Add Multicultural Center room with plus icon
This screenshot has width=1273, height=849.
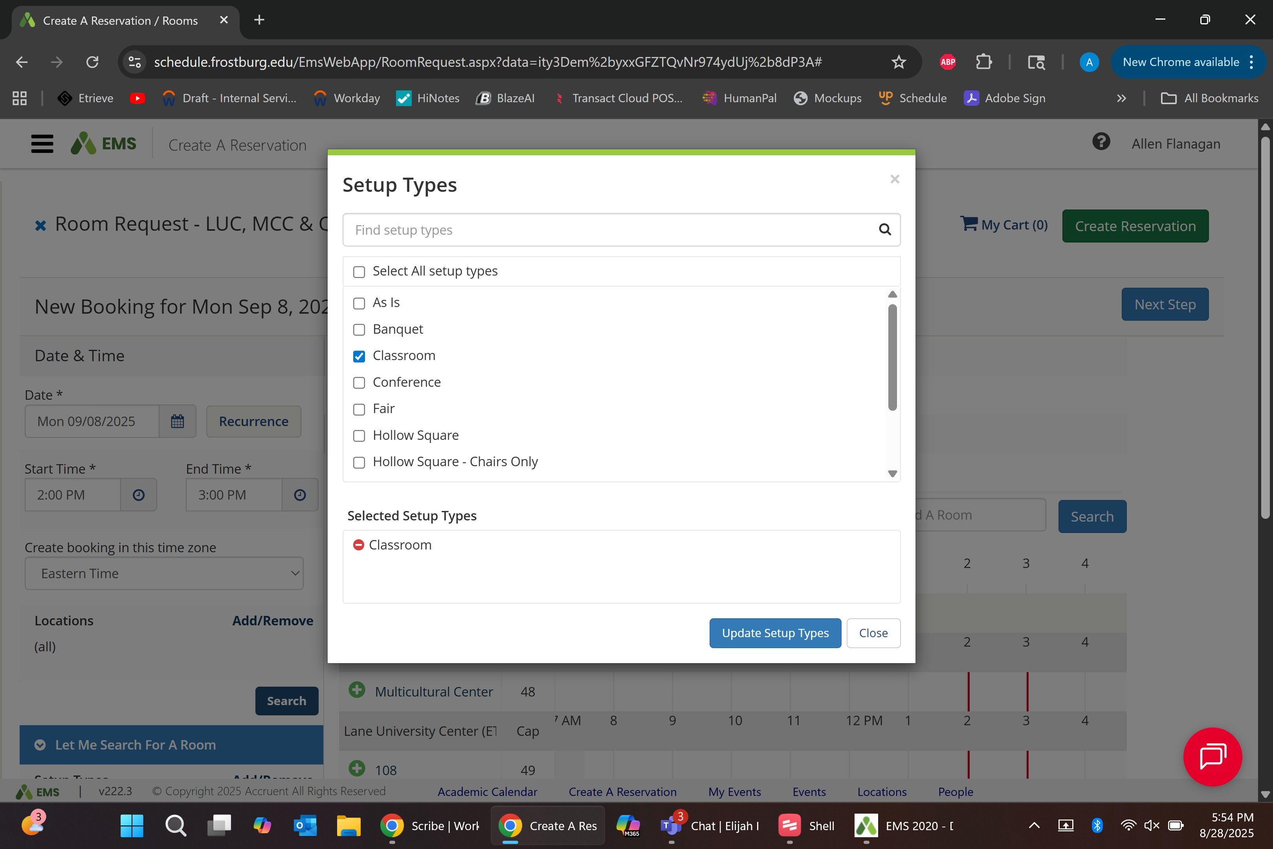point(357,690)
